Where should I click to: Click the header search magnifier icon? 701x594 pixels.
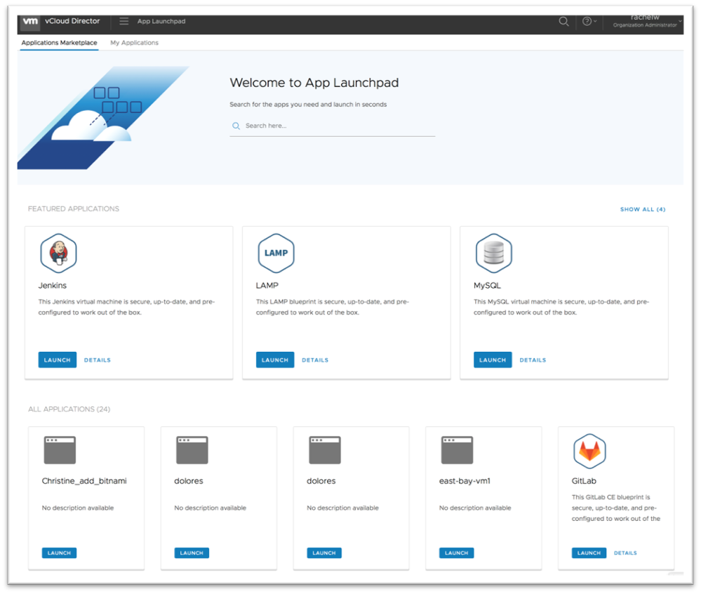pyautogui.click(x=563, y=21)
